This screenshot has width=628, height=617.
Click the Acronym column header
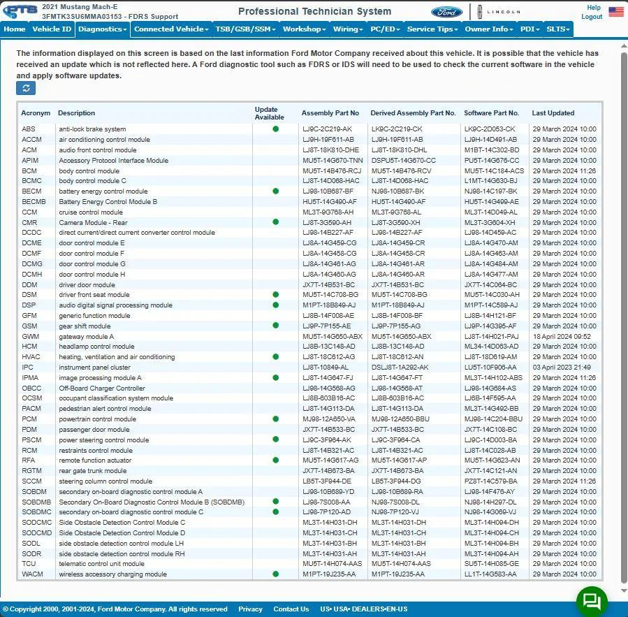(x=36, y=113)
